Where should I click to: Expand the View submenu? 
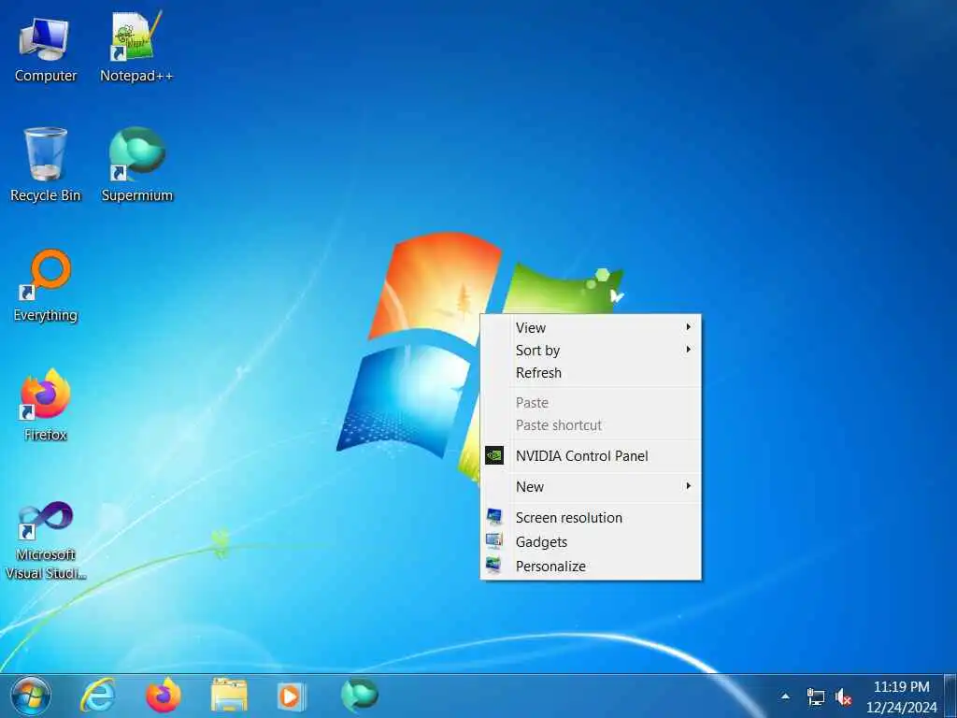click(x=591, y=328)
